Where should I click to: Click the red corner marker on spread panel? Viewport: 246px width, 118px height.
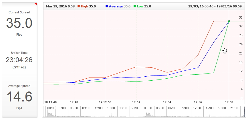click(36, 4)
